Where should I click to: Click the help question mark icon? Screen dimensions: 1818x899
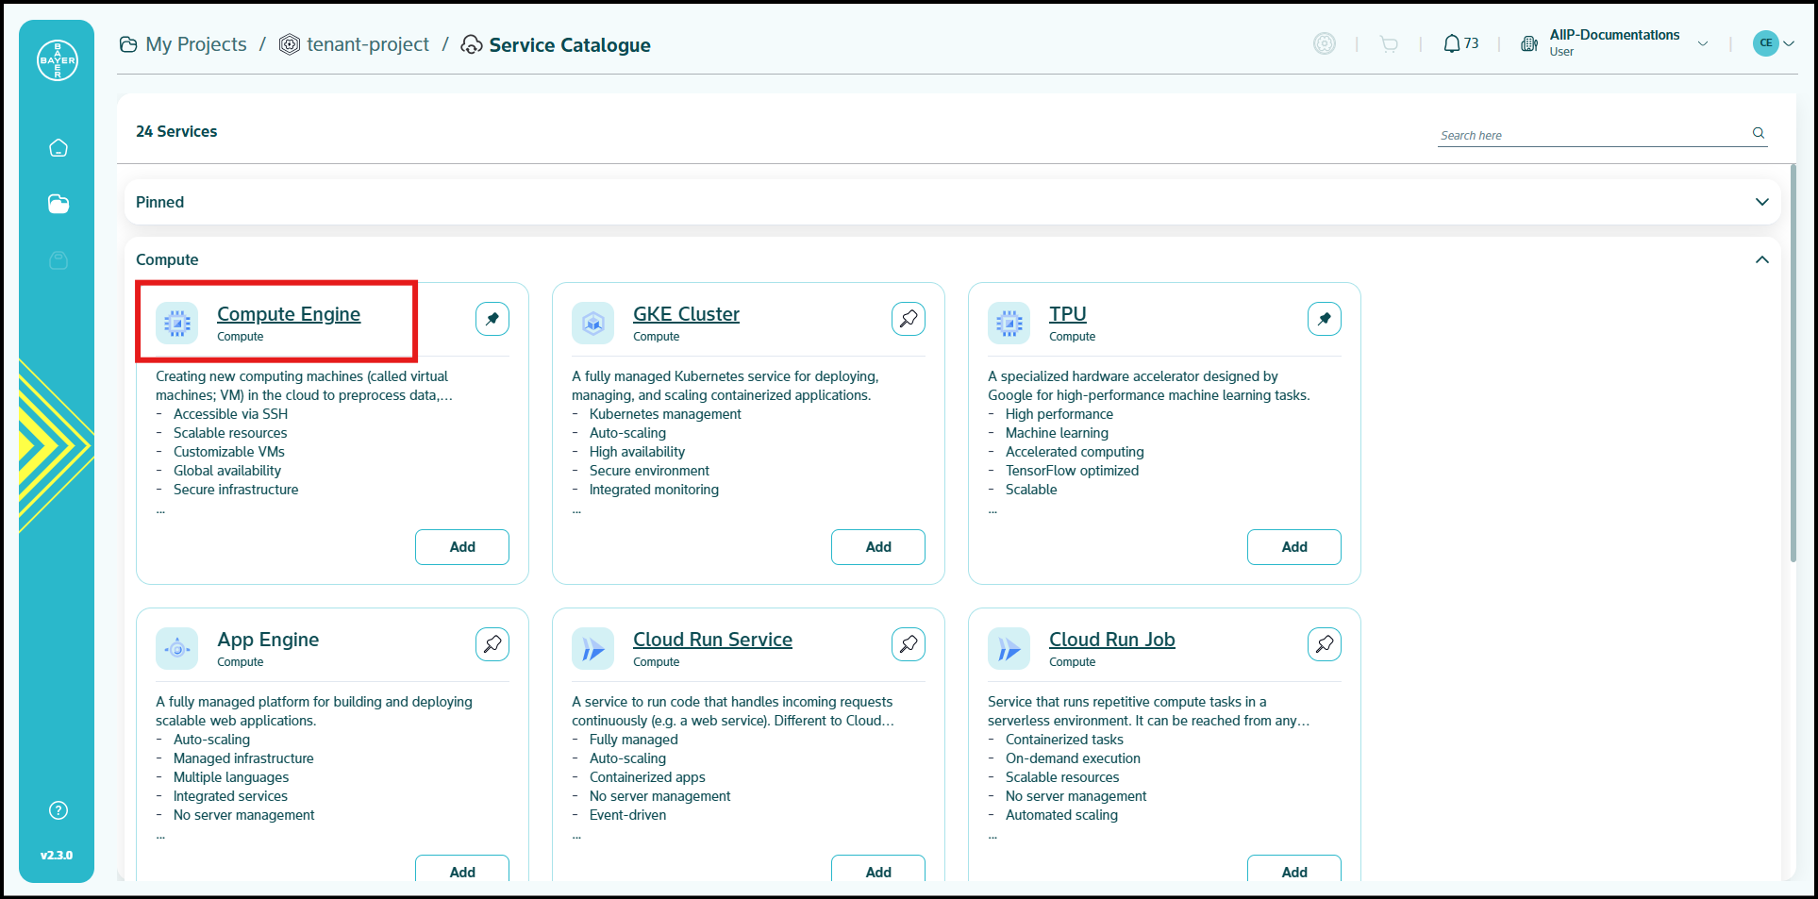tap(58, 810)
